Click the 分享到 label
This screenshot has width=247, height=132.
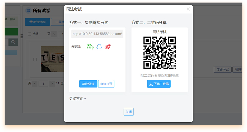(76, 47)
